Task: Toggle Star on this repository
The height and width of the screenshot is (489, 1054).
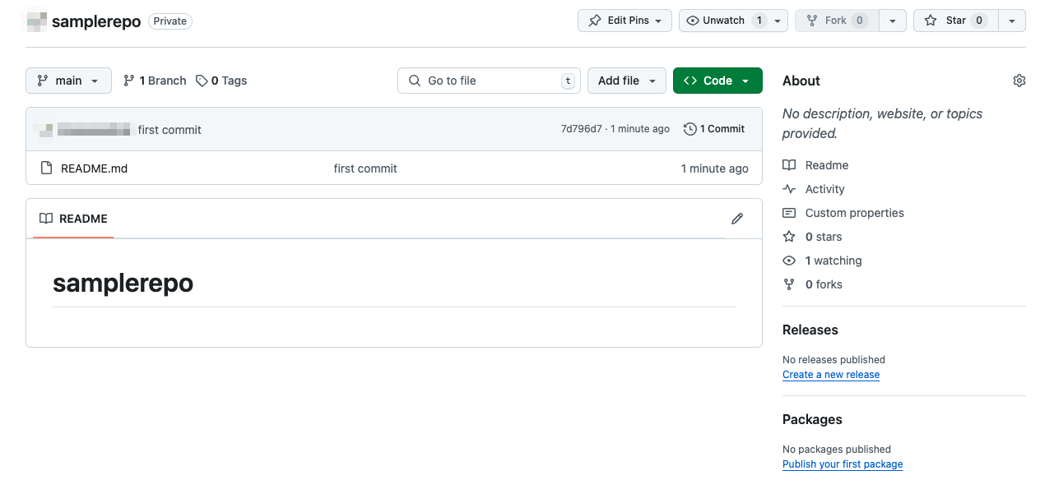Action: [954, 21]
